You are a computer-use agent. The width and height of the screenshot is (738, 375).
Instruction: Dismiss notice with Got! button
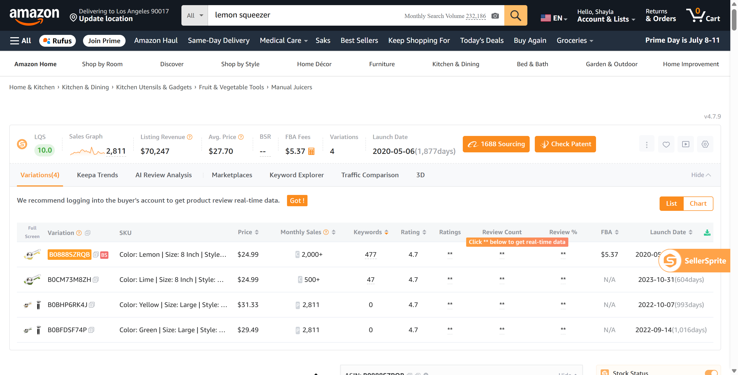pos(297,201)
